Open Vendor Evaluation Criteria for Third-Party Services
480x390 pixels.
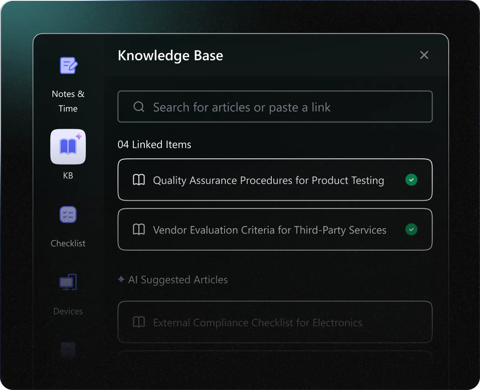pyautogui.click(x=269, y=230)
